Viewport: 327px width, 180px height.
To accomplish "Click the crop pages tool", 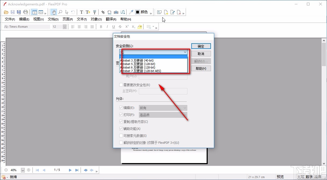I will (103, 12).
